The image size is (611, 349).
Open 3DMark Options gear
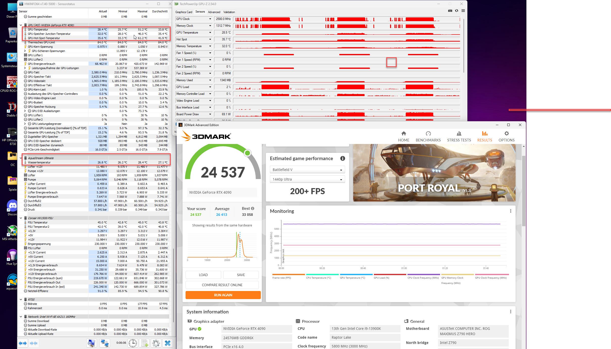(x=506, y=136)
